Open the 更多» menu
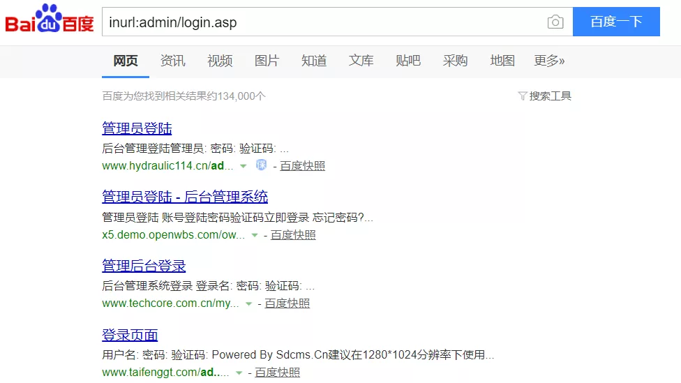The height and width of the screenshot is (383, 681). (549, 61)
